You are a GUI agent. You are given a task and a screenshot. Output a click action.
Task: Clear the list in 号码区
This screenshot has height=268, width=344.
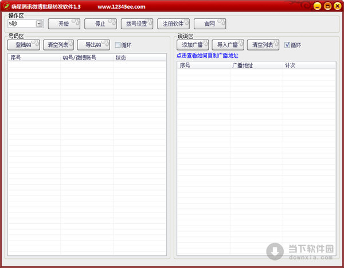click(x=58, y=45)
